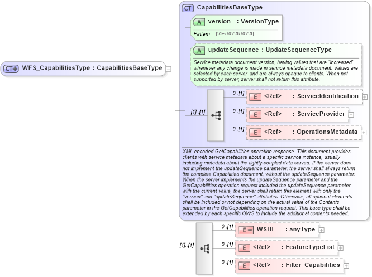
Task: Click the 0..[1] cardinality beside FeatureTypeList
Action: point(227,244)
